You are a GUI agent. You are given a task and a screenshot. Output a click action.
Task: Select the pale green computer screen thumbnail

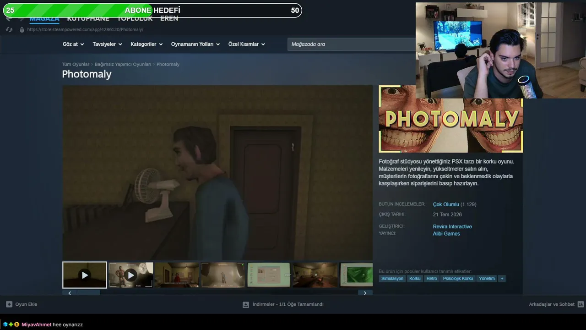click(269, 275)
